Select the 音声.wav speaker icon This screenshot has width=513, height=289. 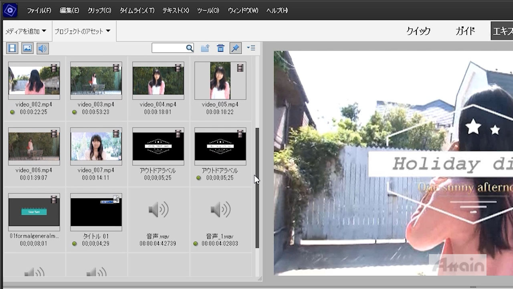158,210
